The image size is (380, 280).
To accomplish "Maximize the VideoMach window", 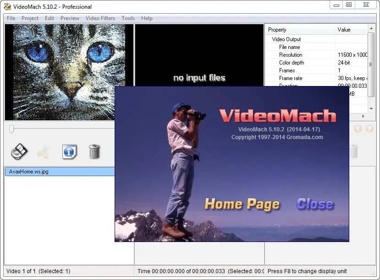I will coord(349,5).
